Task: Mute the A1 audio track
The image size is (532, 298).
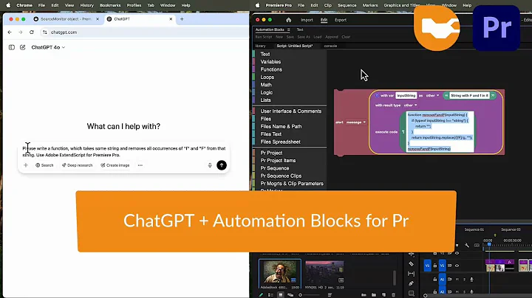Action: (457, 280)
